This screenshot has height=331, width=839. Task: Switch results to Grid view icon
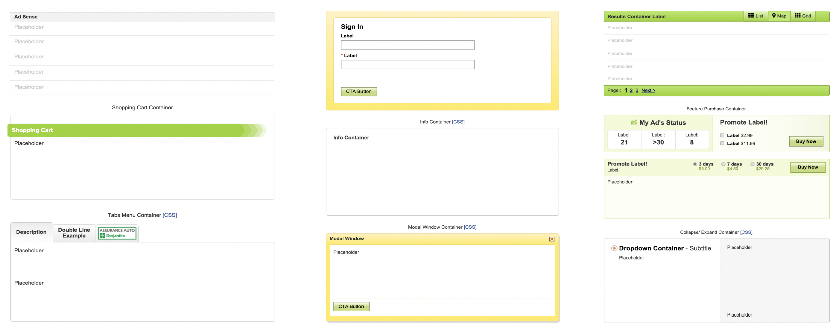[x=797, y=16]
